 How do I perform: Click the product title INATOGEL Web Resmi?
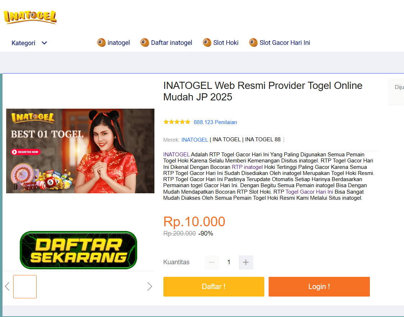click(x=263, y=91)
